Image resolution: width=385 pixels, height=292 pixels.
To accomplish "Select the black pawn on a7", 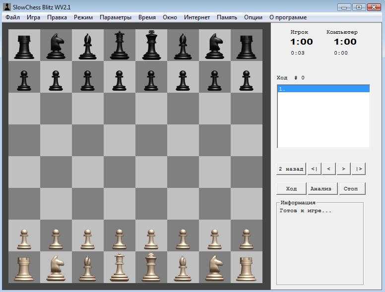I will [24, 80].
